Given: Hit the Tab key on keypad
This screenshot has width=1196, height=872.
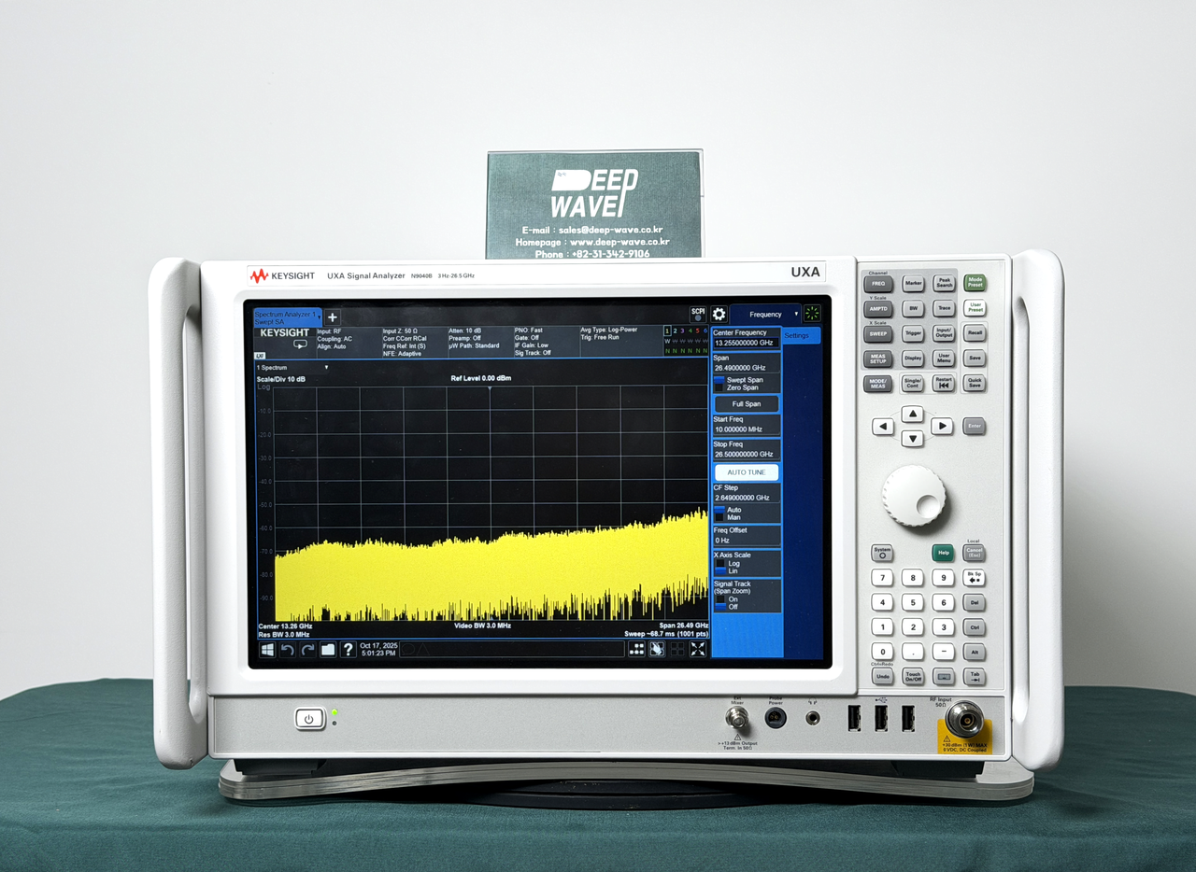Looking at the screenshot, I should point(975,676).
